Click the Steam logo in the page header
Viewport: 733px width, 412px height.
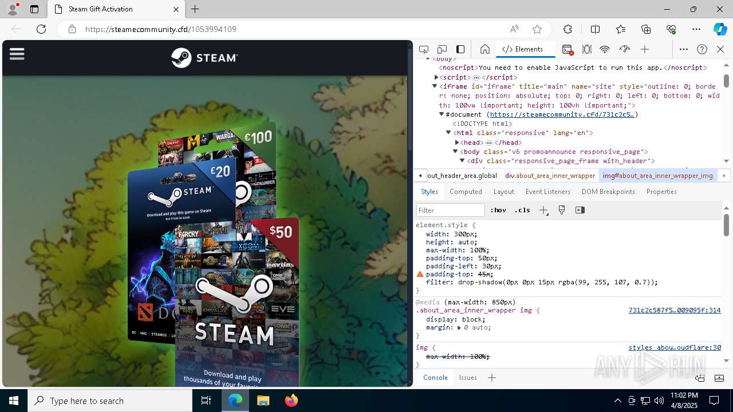click(204, 58)
